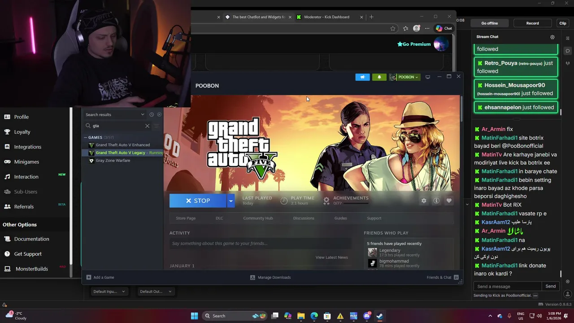Click Go Premium link
Viewport: 574px width, 323px height.
tap(414, 44)
